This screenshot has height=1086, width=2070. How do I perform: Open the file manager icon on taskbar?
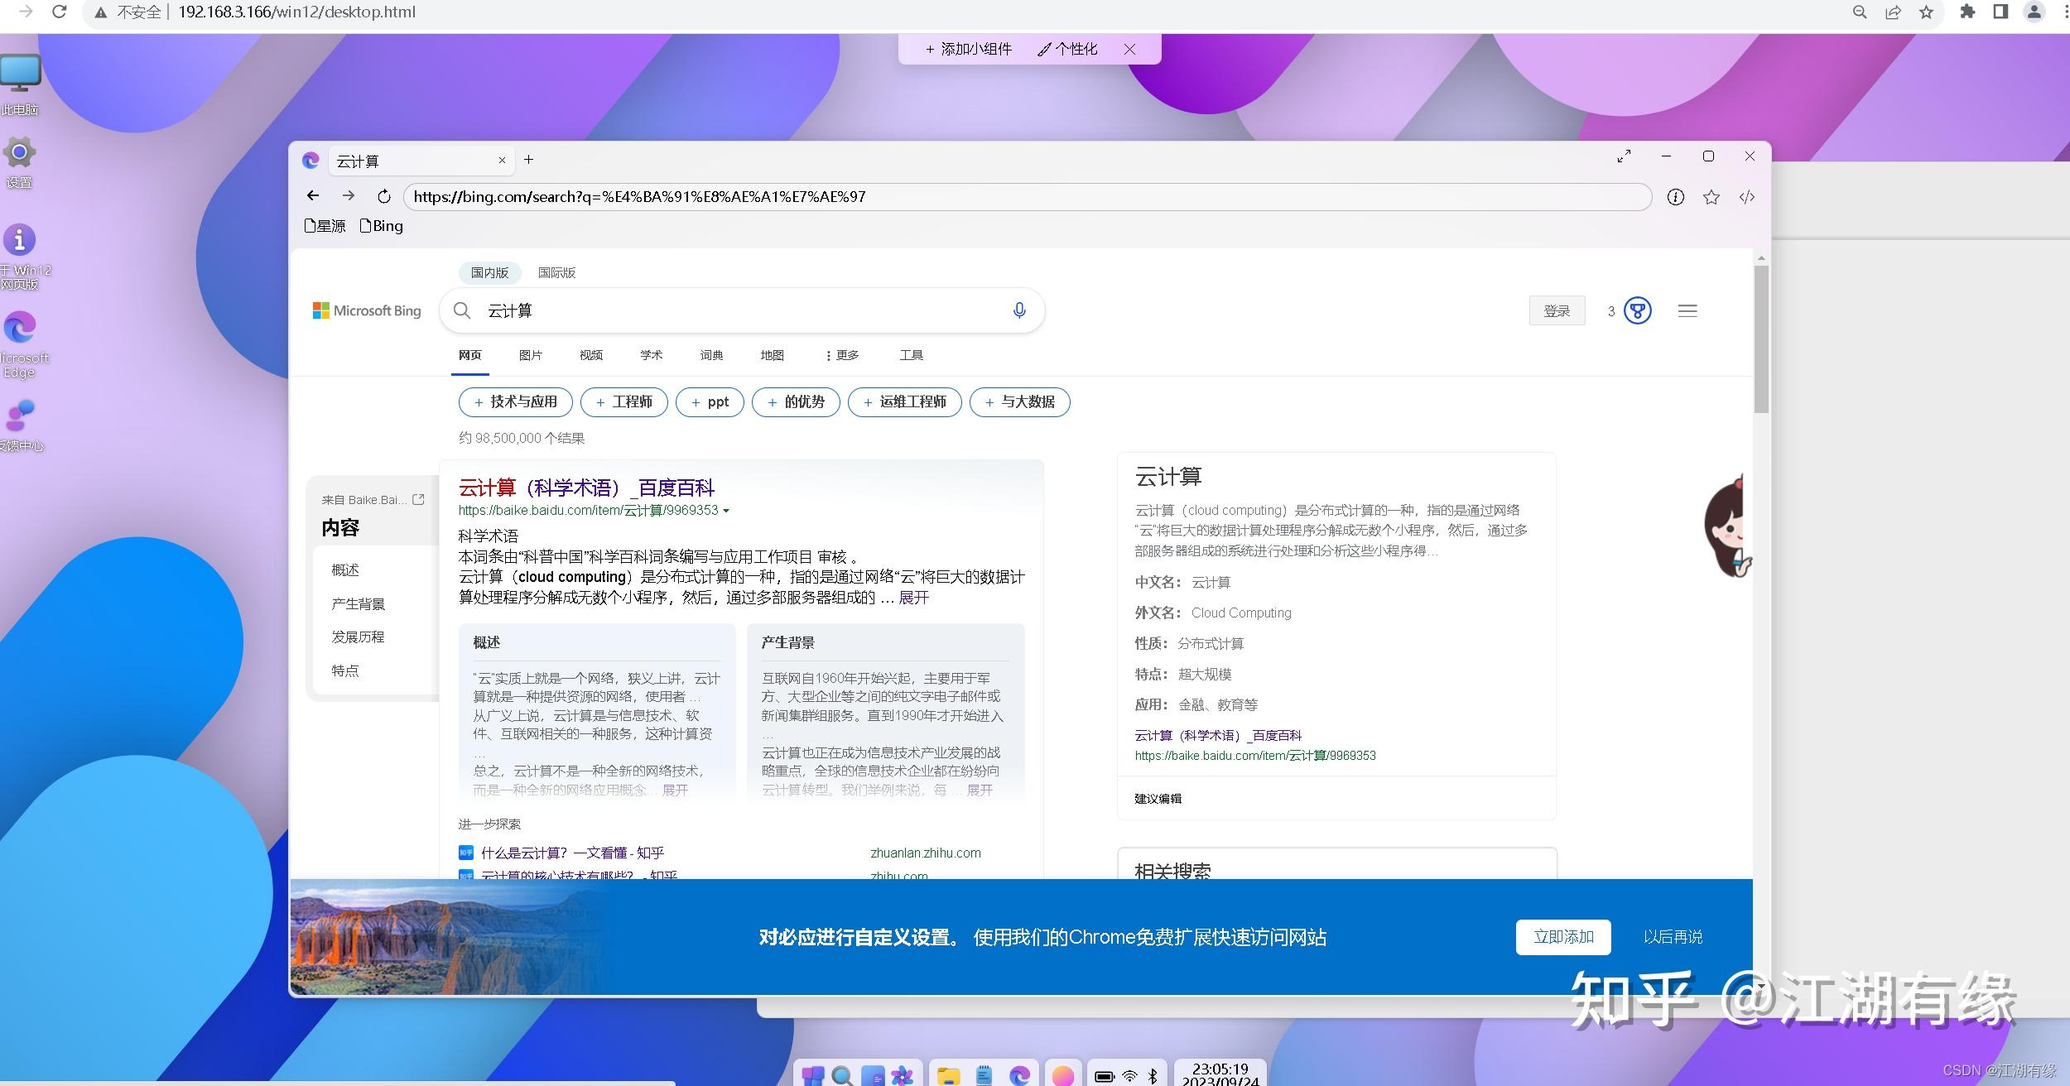click(x=949, y=1074)
